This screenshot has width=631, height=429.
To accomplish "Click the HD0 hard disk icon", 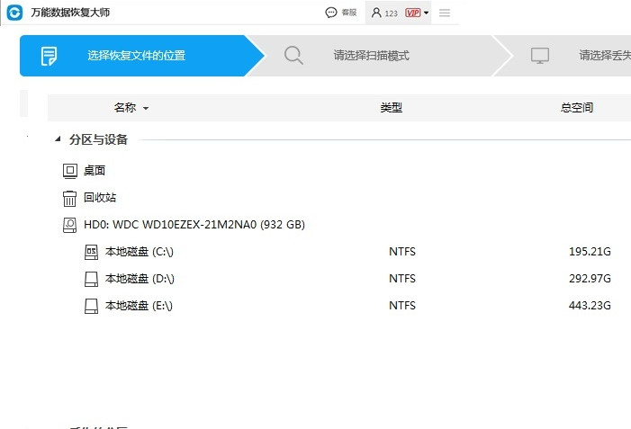I will coord(69,225).
